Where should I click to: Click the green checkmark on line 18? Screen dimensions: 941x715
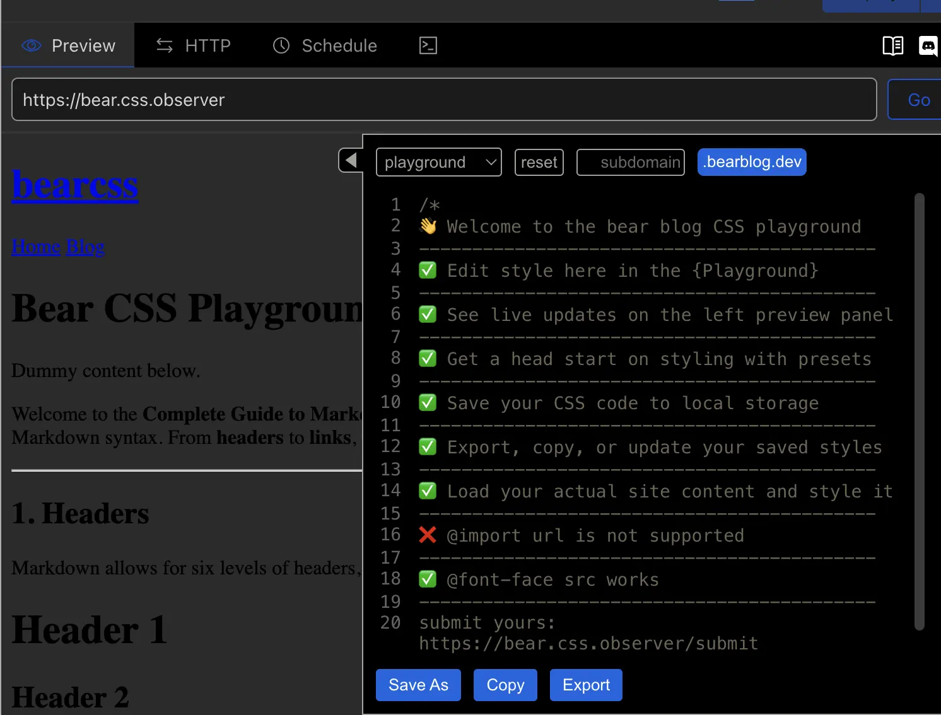(x=428, y=579)
